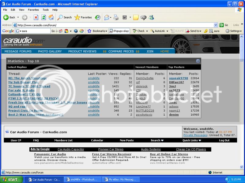Click the yellow highlighter icon in Google toolbar
Viewport: 245px width, 183px height.
[x=206, y=31]
